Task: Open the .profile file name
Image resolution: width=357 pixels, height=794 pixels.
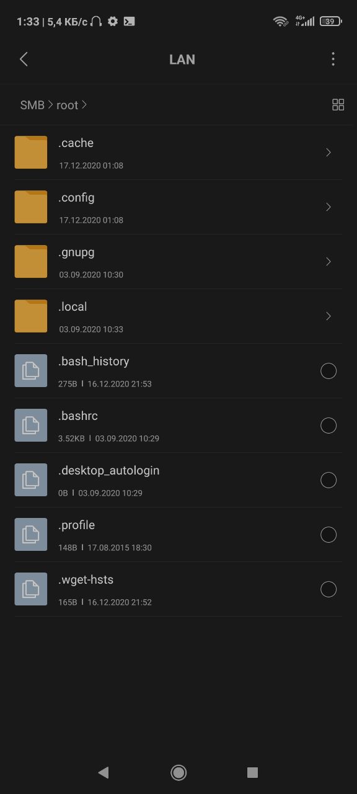Action: (x=77, y=525)
